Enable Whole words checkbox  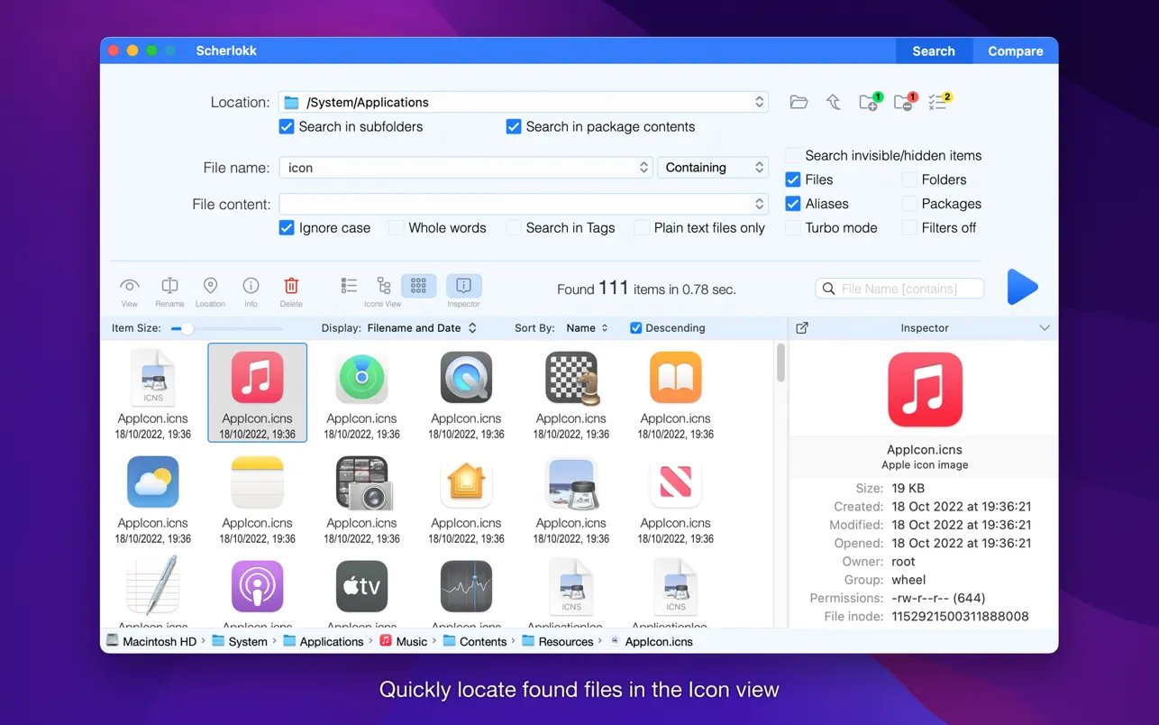coord(396,228)
